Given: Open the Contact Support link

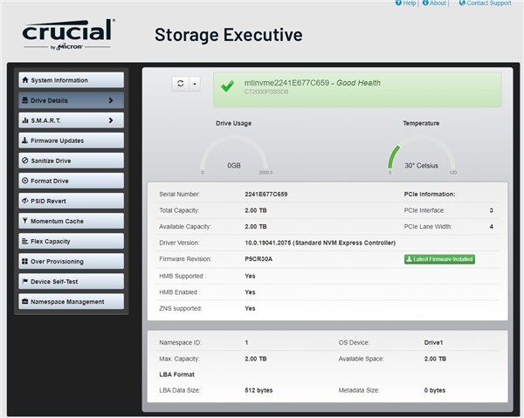Looking at the screenshot, I should (x=485, y=3).
